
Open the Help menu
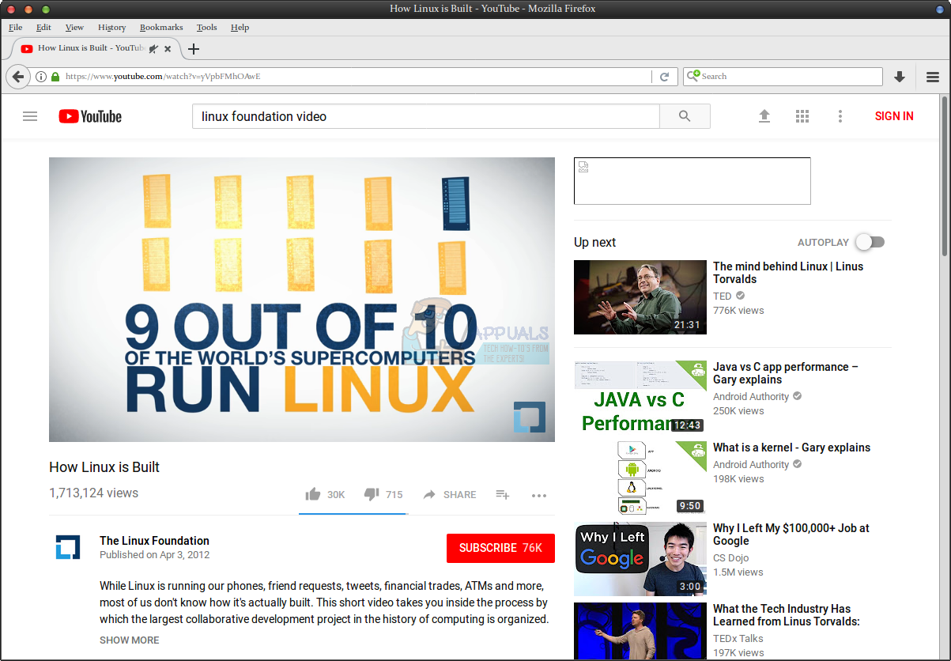(240, 27)
